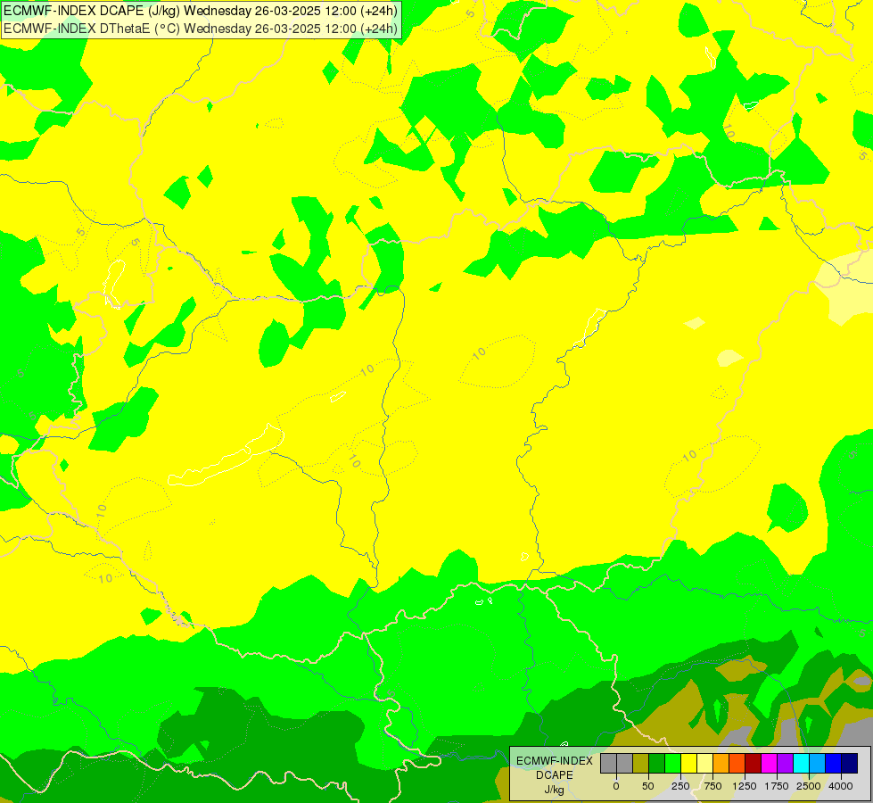Click the legend label "50"

coord(648,786)
